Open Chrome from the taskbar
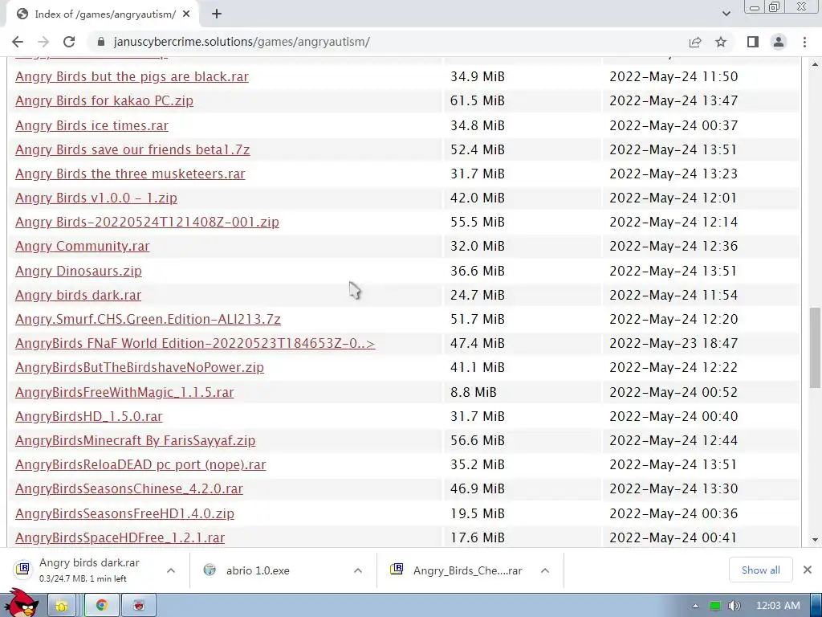The image size is (822, 617). click(x=101, y=606)
